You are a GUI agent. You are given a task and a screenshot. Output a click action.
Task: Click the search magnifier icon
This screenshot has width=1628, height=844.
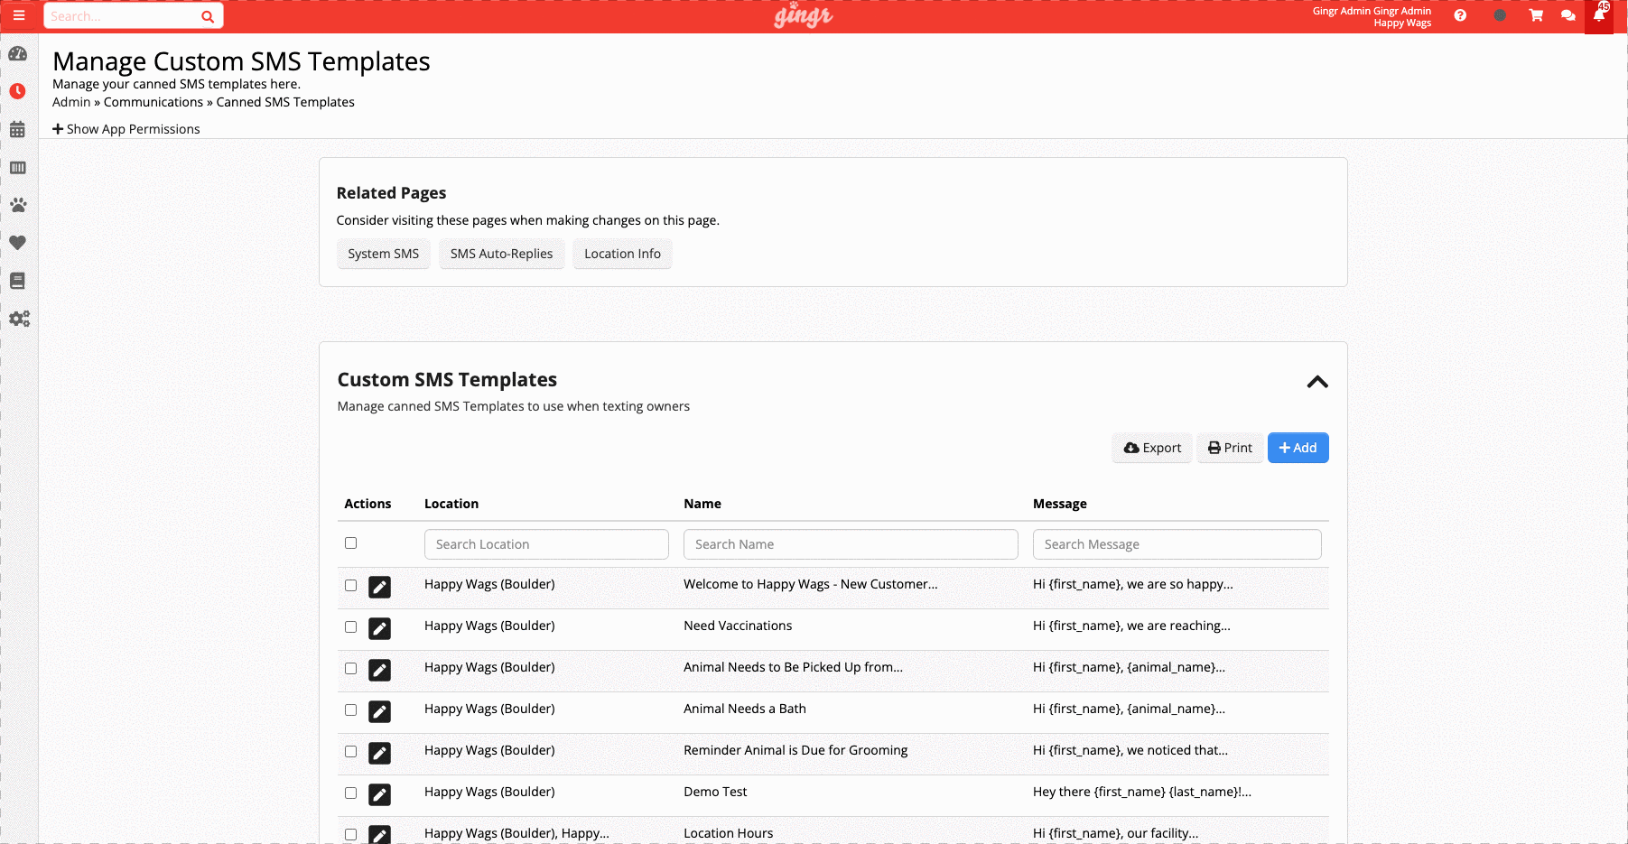(x=208, y=16)
